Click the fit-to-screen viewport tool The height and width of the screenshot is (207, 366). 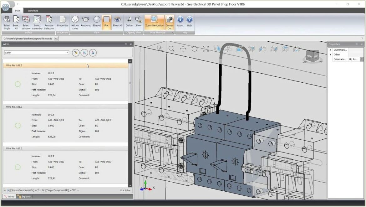[x=206, y=49]
